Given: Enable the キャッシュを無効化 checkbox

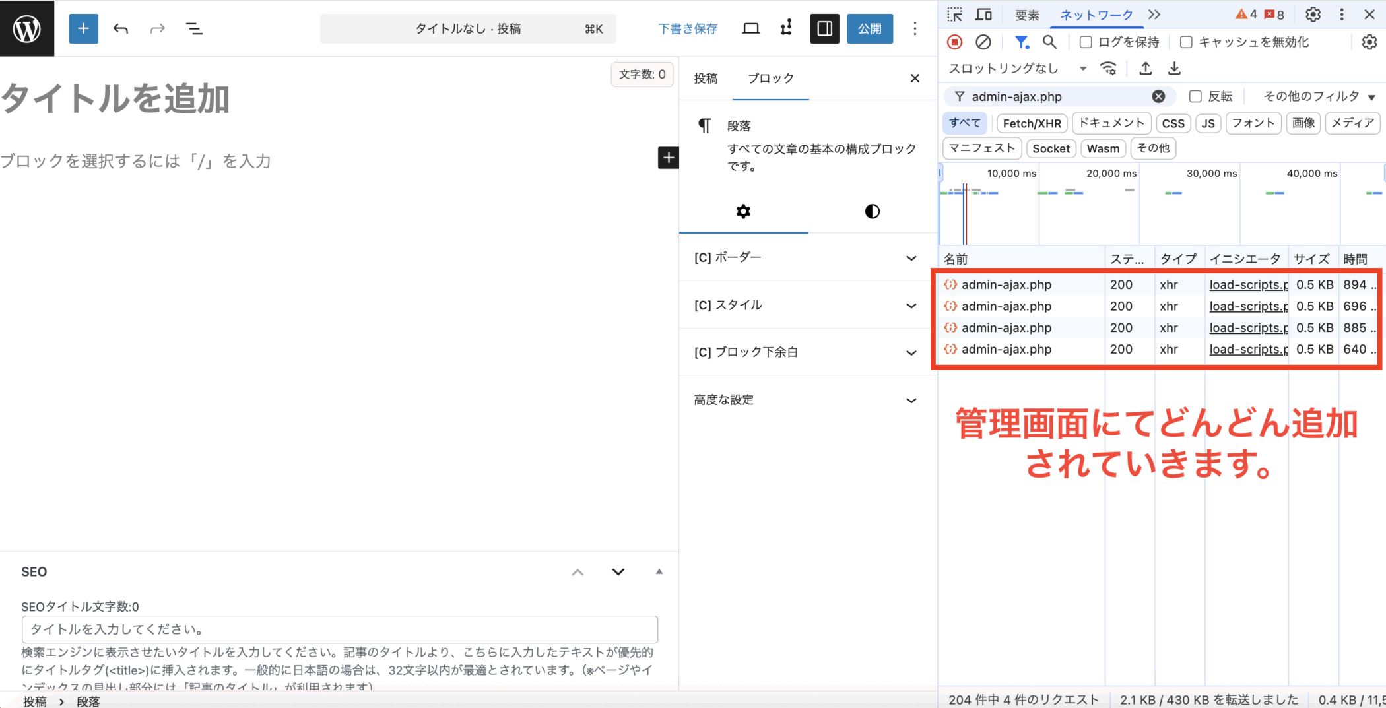Looking at the screenshot, I should click(x=1186, y=42).
